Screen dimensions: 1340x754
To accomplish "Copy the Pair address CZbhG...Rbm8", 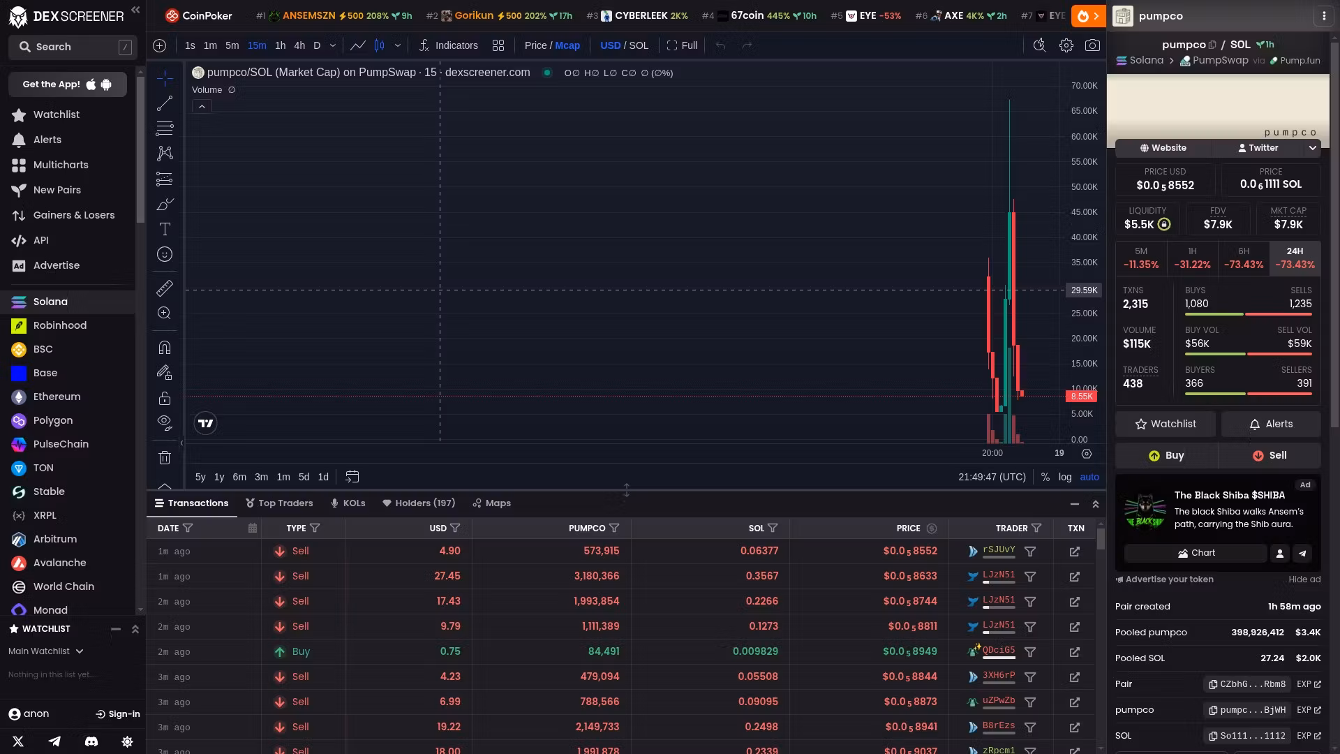I will pos(1214,684).
